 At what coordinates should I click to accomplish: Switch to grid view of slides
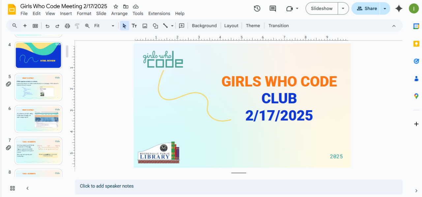click(13, 188)
